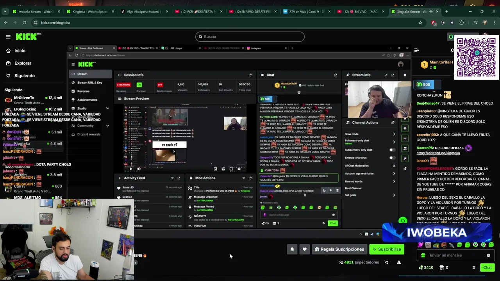Click the 3410 channel points icon
Image resolution: width=500 pixels, height=281 pixels.
click(420, 268)
